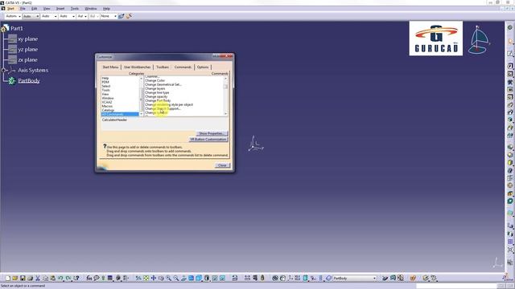Select the zx plane tree item

click(x=27, y=59)
